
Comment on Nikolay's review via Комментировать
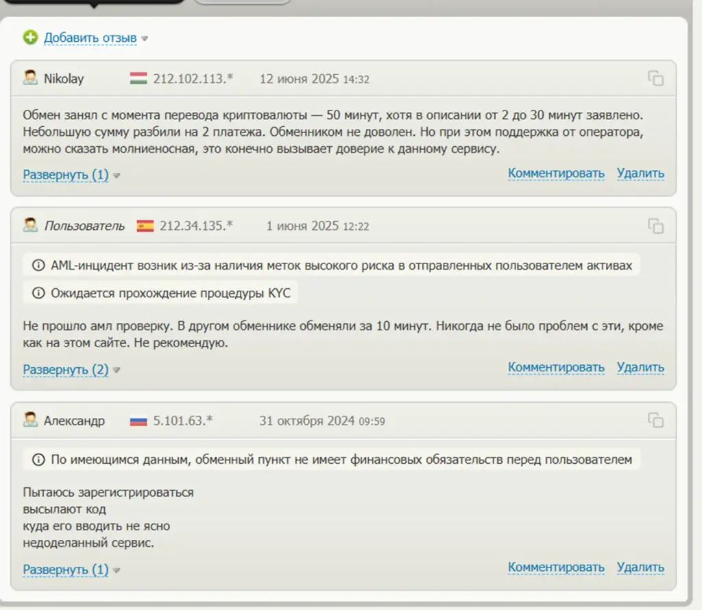[x=556, y=173]
